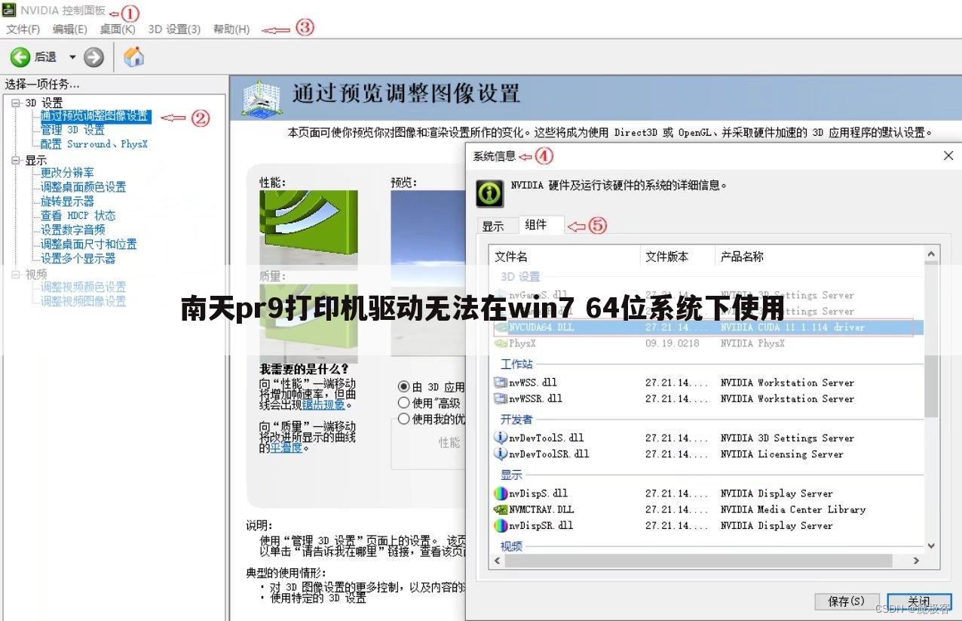Open the 帮助(H) menu
Viewport: 962px width, 621px height.
[x=231, y=29]
